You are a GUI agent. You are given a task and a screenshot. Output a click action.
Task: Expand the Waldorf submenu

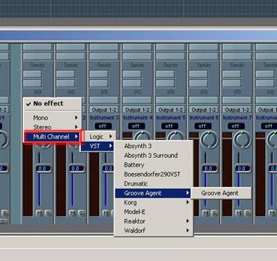pyautogui.click(x=153, y=231)
